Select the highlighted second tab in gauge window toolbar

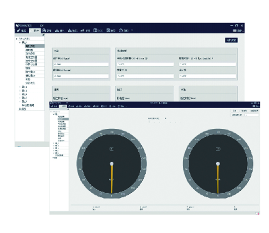tap(64, 106)
